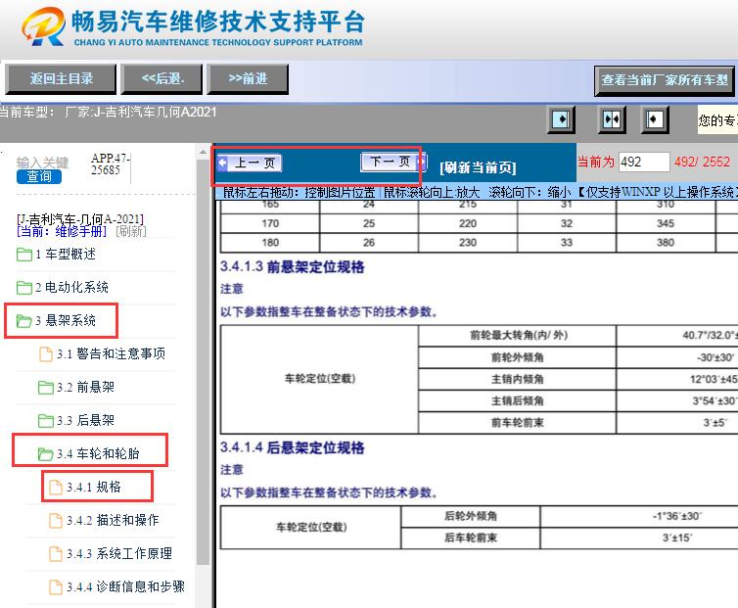Viewport: 738px width, 608px height.
Task: Click value 3'±15' in rear table
Action: click(x=677, y=538)
